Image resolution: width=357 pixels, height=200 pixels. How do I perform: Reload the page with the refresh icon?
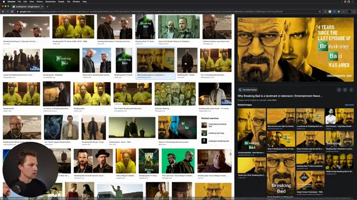click(12, 12)
